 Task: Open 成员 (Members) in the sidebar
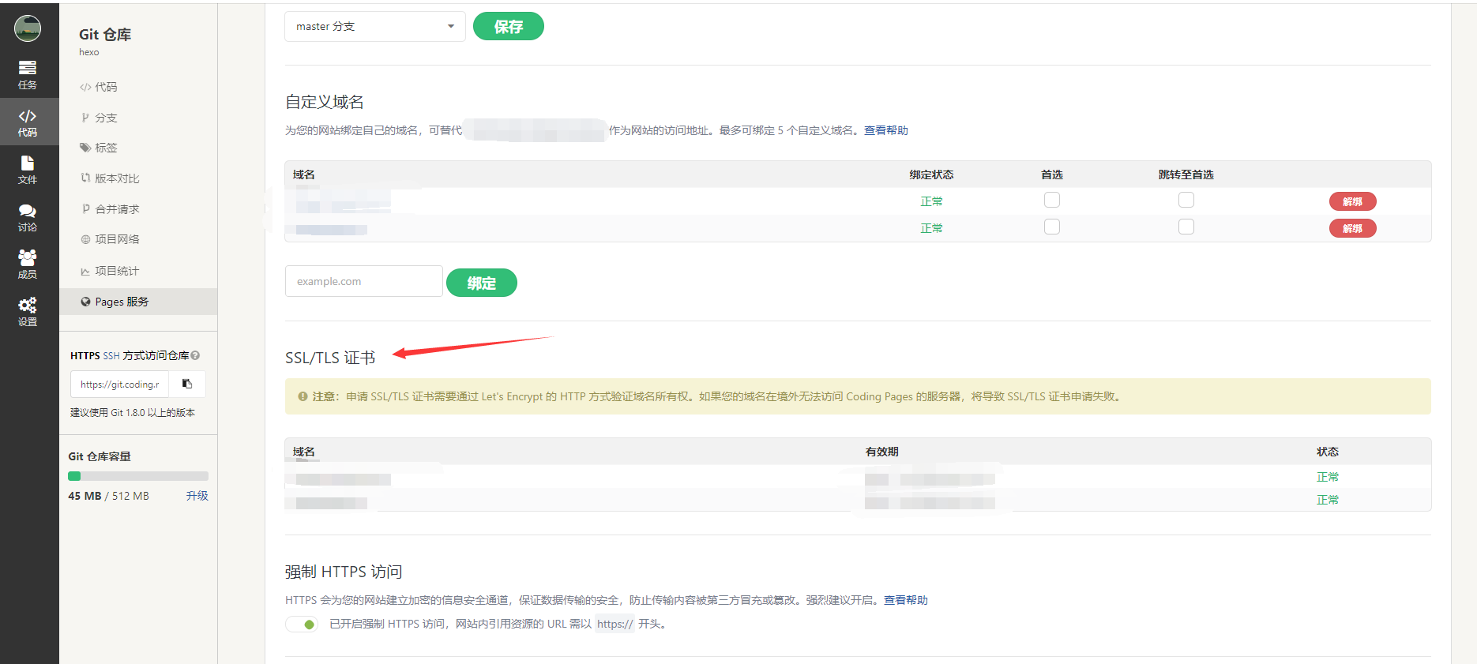[28, 264]
